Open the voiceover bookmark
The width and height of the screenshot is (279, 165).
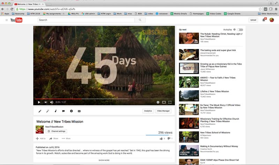(161, 14)
